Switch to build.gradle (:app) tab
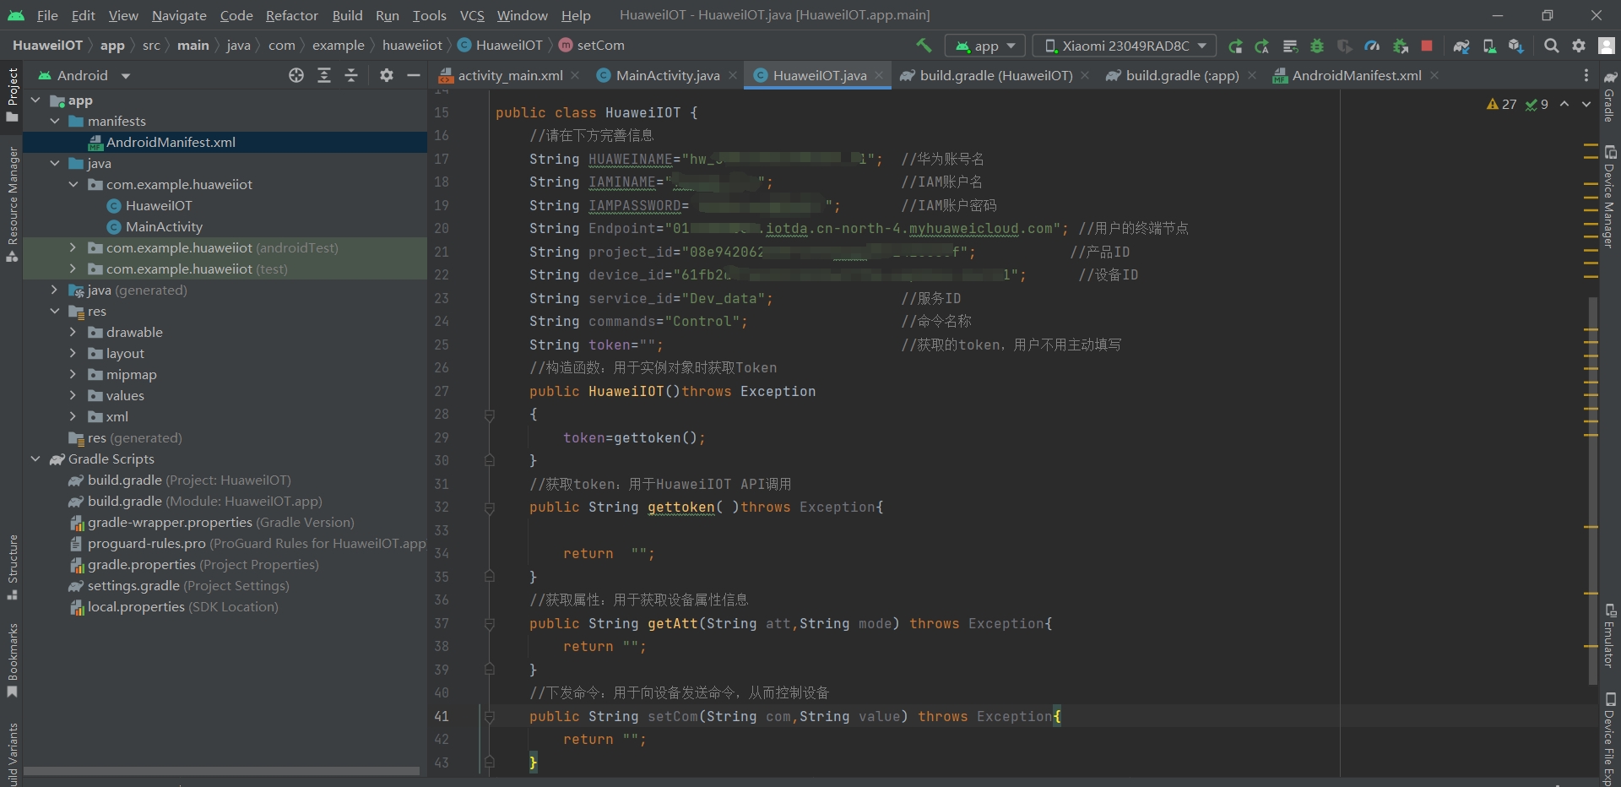Image resolution: width=1621 pixels, height=787 pixels. (1181, 75)
